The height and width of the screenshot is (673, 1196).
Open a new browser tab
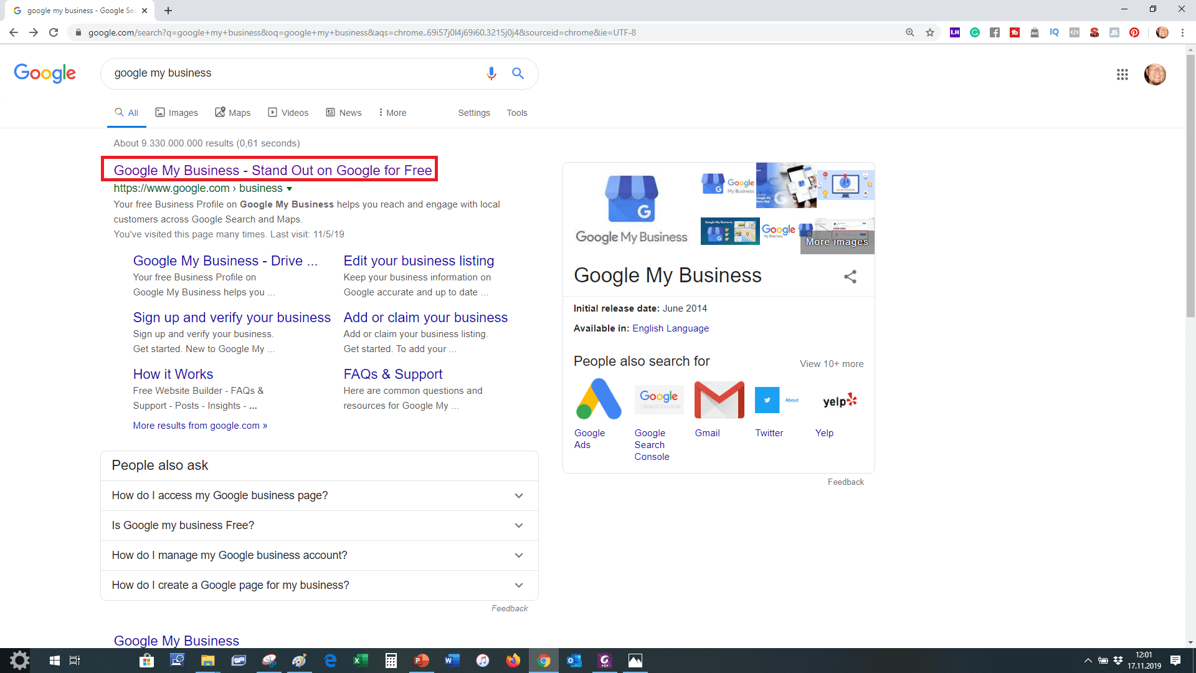pos(168,11)
